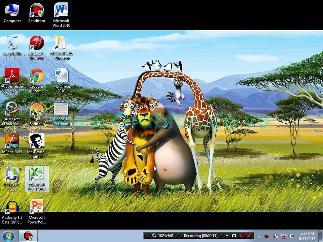Select the Bandicam desktop shortcut
323x242 pixels.
click(x=36, y=13)
